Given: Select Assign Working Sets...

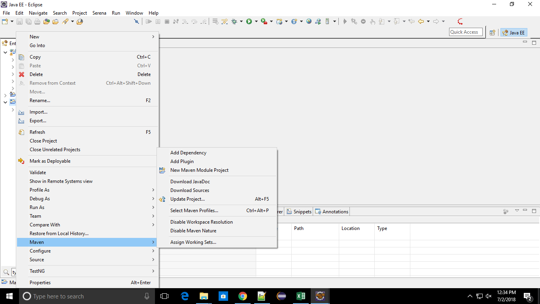Looking at the screenshot, I should (217, 242).
